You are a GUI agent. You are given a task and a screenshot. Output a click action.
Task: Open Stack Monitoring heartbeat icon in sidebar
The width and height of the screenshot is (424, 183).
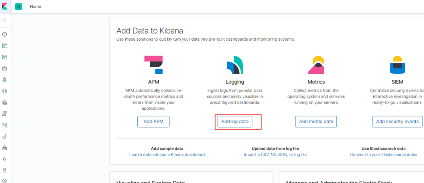[5, 181]
